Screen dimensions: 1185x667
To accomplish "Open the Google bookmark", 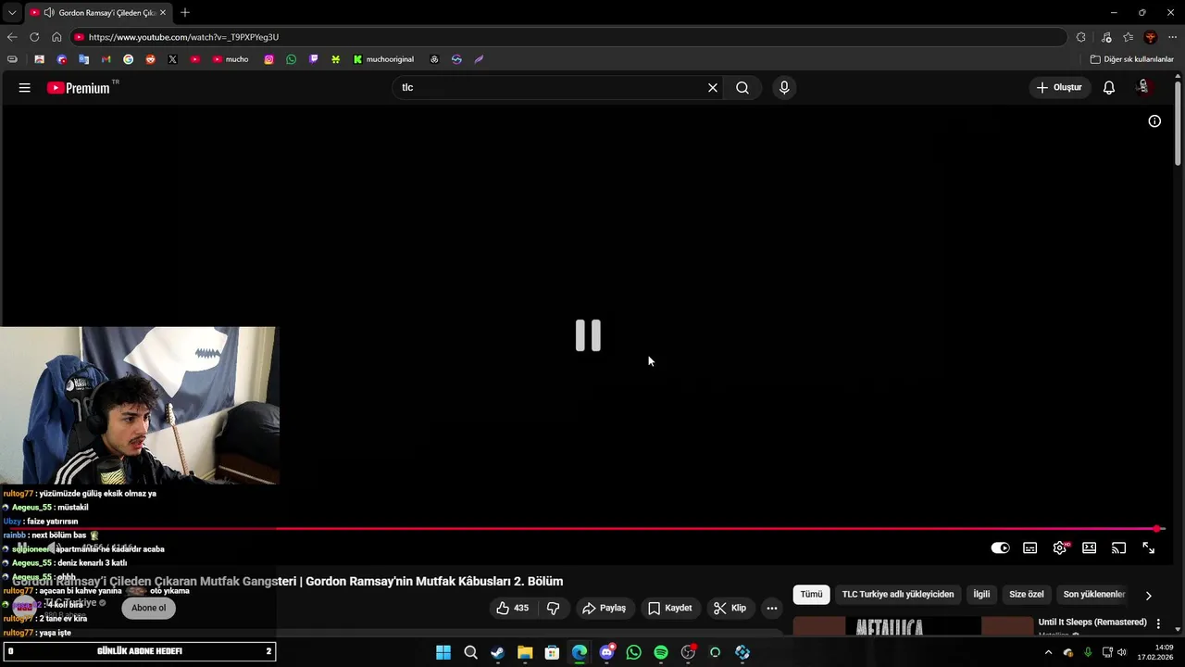I will click(128, 59).
